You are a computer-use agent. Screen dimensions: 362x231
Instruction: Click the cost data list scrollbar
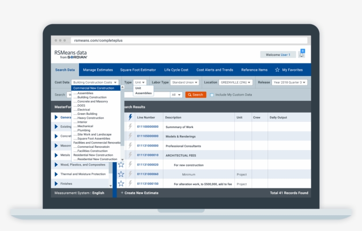click(x=122, y=117)
